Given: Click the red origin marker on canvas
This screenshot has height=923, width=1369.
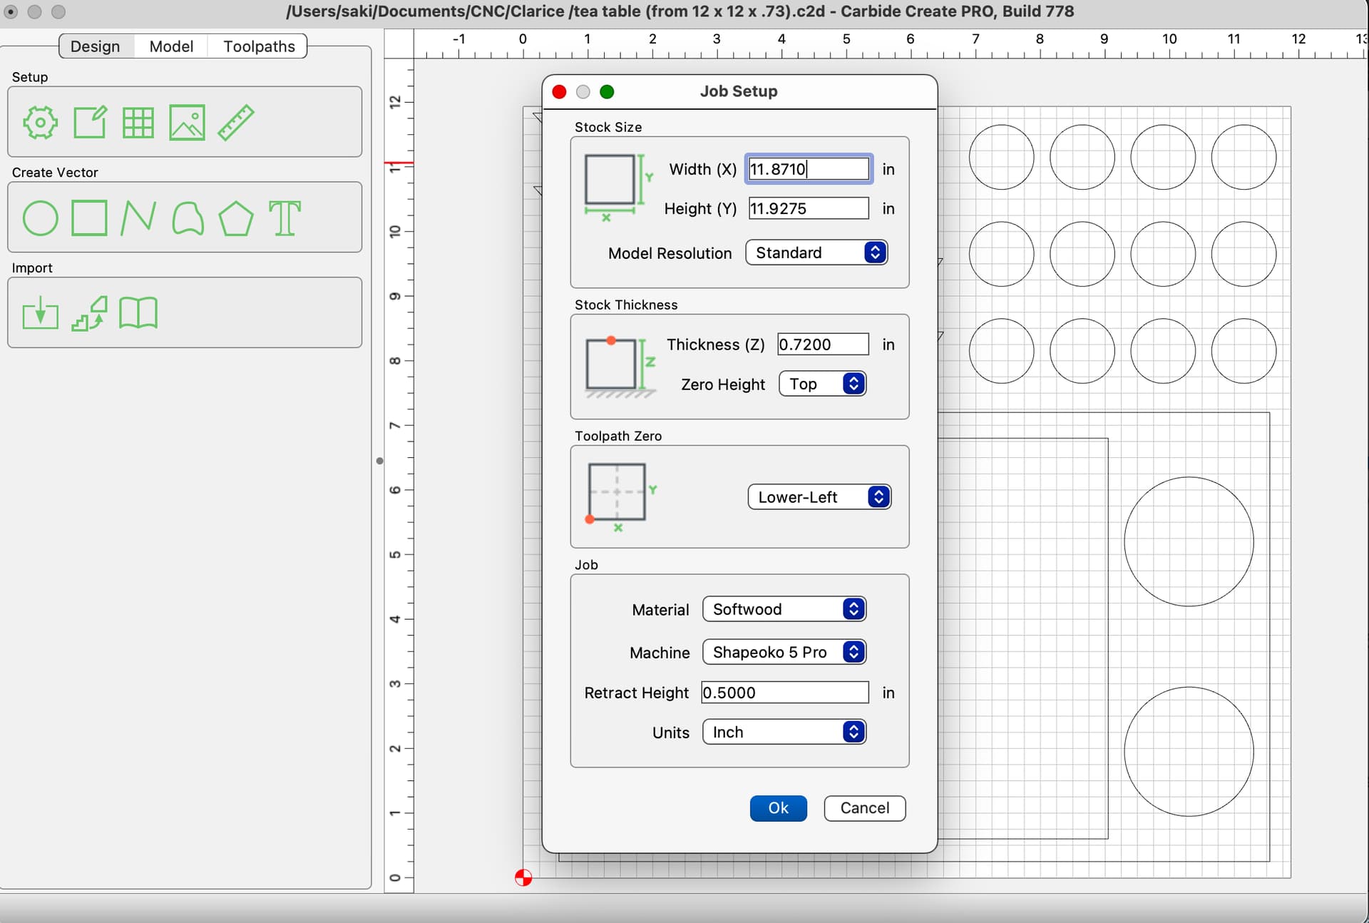Looking at the screenshot, I should (523, 877).
